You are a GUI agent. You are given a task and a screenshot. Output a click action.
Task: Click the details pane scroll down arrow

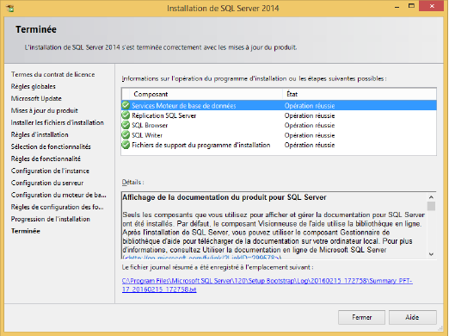tap(431, 254)
